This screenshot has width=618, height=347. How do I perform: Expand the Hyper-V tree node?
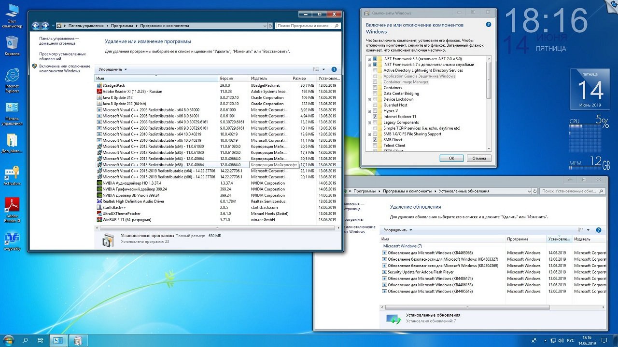pos(369,111)
